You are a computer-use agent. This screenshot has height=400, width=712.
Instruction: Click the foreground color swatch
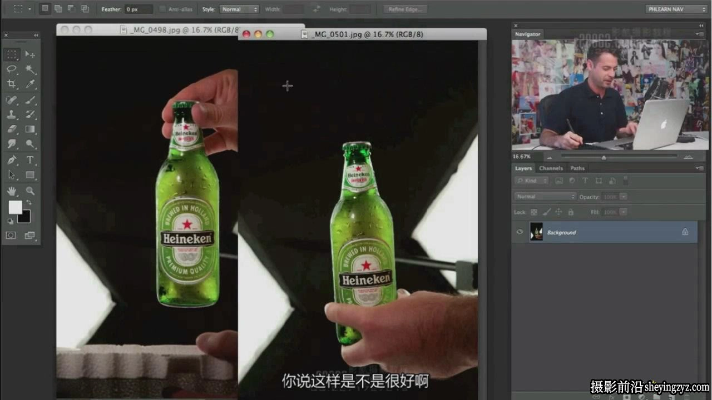(14, 207)
